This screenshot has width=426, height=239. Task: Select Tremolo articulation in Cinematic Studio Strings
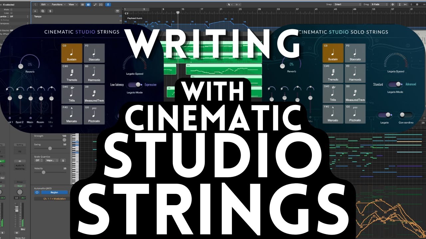tap(72, 74)
